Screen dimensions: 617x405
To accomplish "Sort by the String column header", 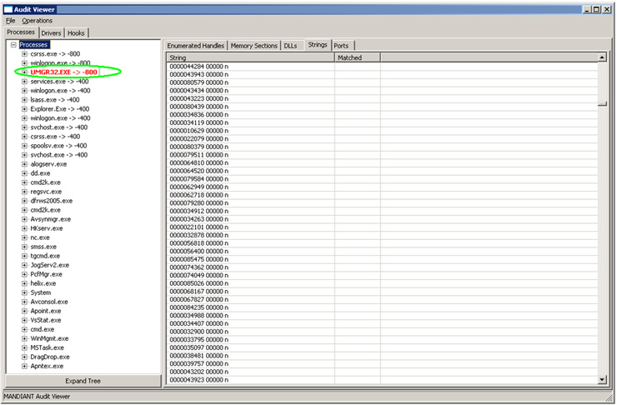I will [x=250, y=57].
